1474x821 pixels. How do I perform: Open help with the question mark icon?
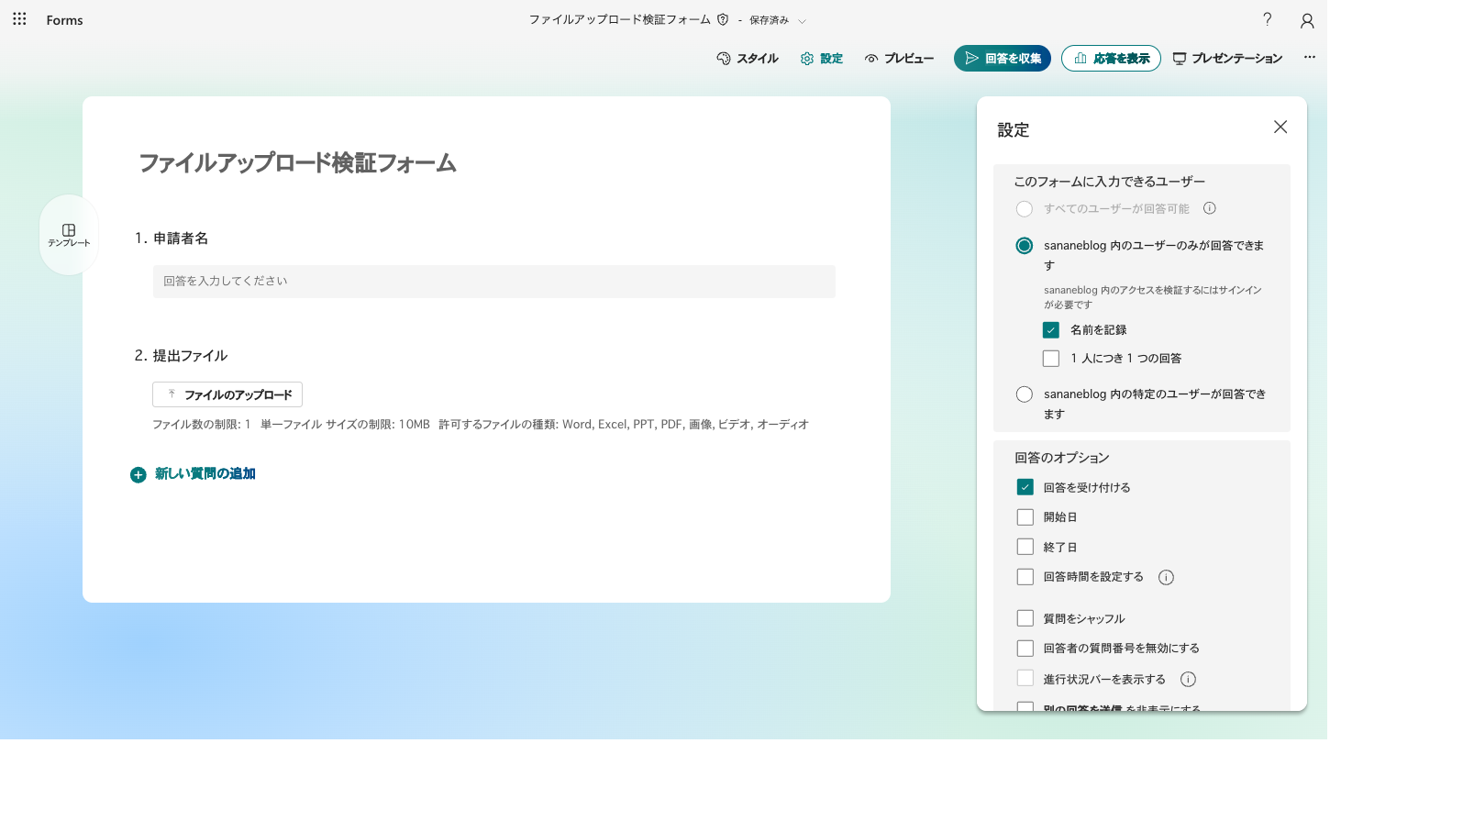1267,19
